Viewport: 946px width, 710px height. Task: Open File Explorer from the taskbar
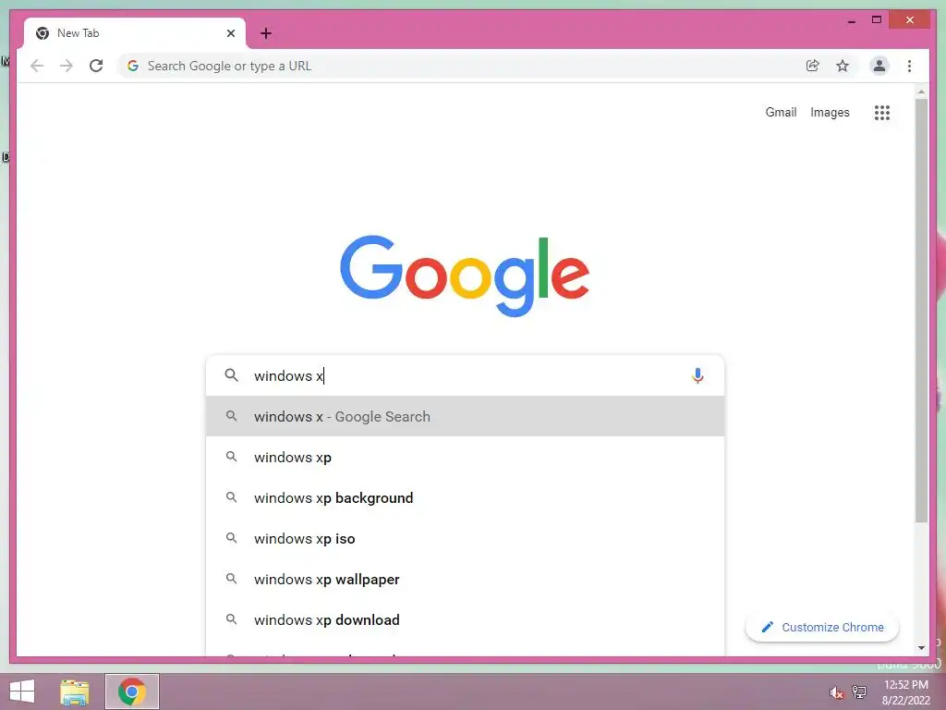(74, 692)
